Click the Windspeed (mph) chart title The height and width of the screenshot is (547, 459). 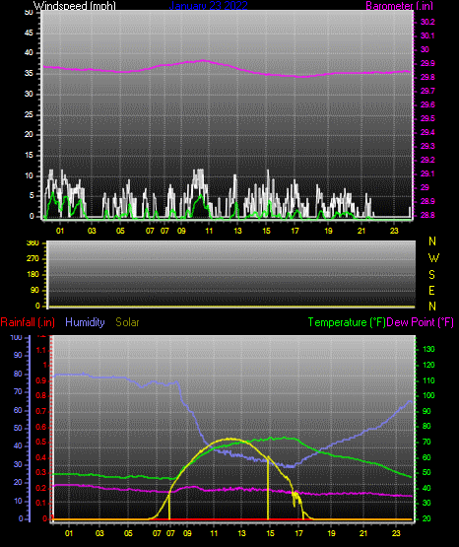tap(75, 6)
